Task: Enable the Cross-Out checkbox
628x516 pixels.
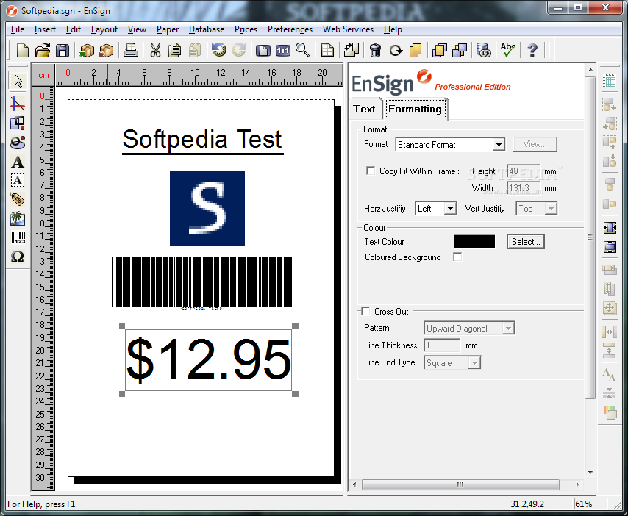Action: (365, 311)
